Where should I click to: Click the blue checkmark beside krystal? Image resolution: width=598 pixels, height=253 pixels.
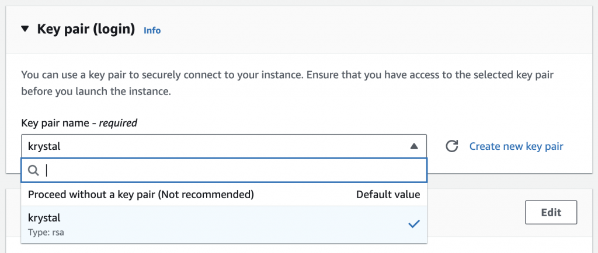pos(413,224)
